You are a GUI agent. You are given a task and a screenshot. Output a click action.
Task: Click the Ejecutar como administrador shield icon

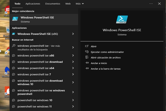point(87,52)
